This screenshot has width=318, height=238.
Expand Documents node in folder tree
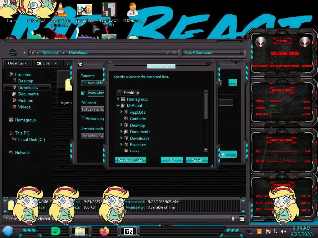pos(121,131)
